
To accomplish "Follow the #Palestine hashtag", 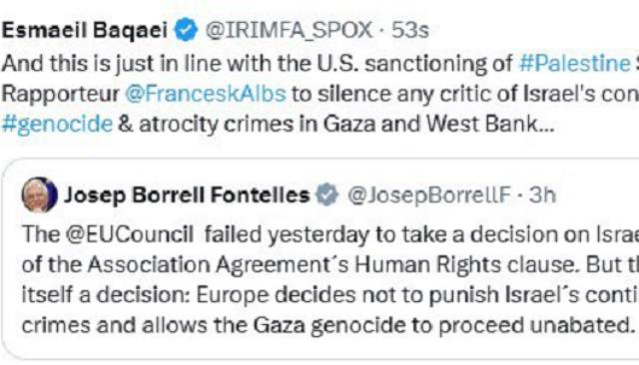I will (575, 63).
